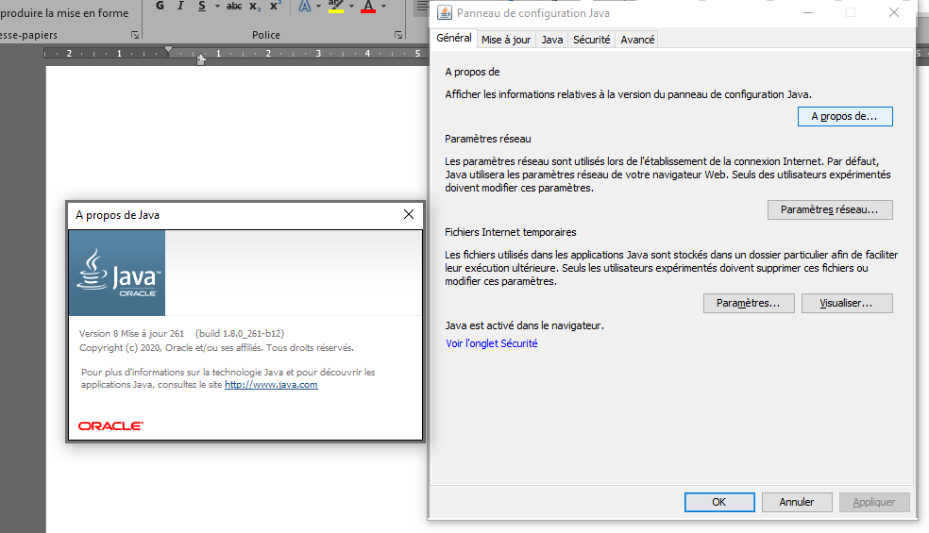Click the Paramètres... button for temporary files
929x533 pixels.
(749, 303)
